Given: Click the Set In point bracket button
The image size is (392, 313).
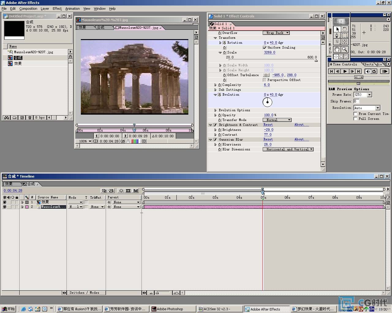Looking at the screenshot, I should pyautogui.click(x=96, y=136).
